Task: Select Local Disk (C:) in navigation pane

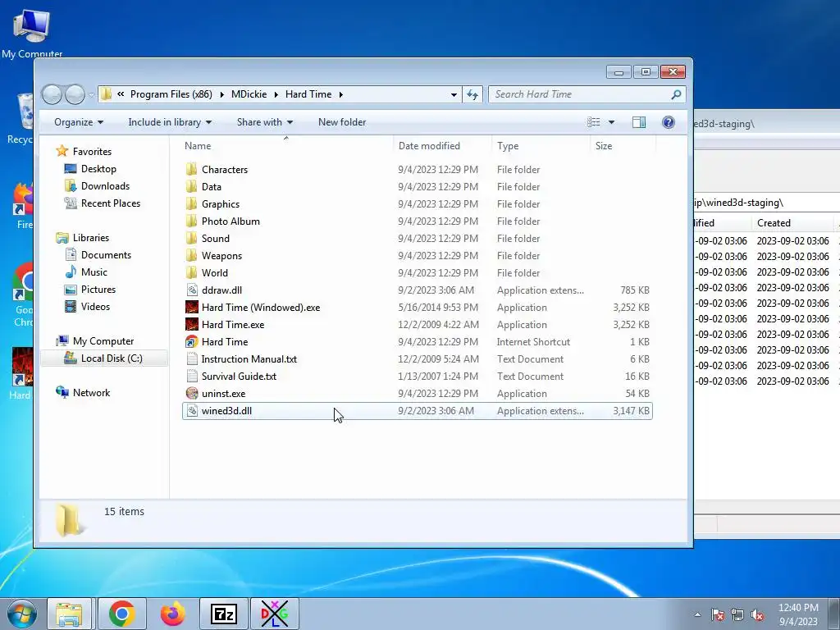Action: point(112,358)
